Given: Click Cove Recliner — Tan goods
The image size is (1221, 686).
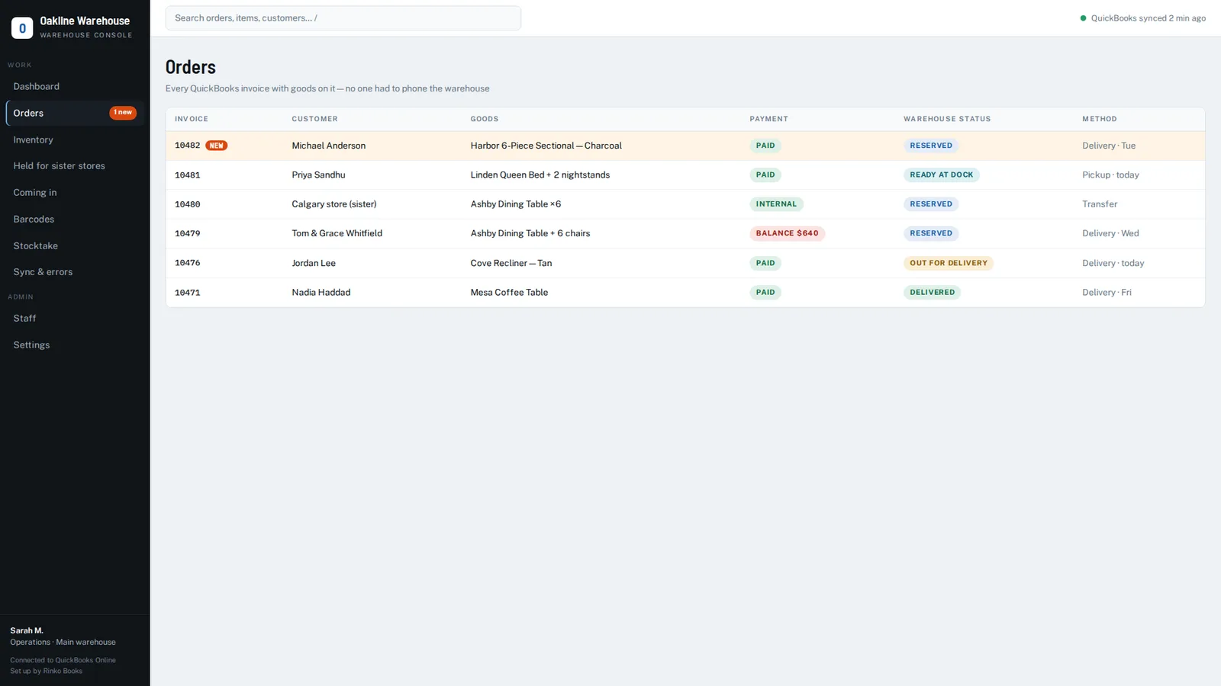Looking at the screenshot, I should [x=511, y=263].
